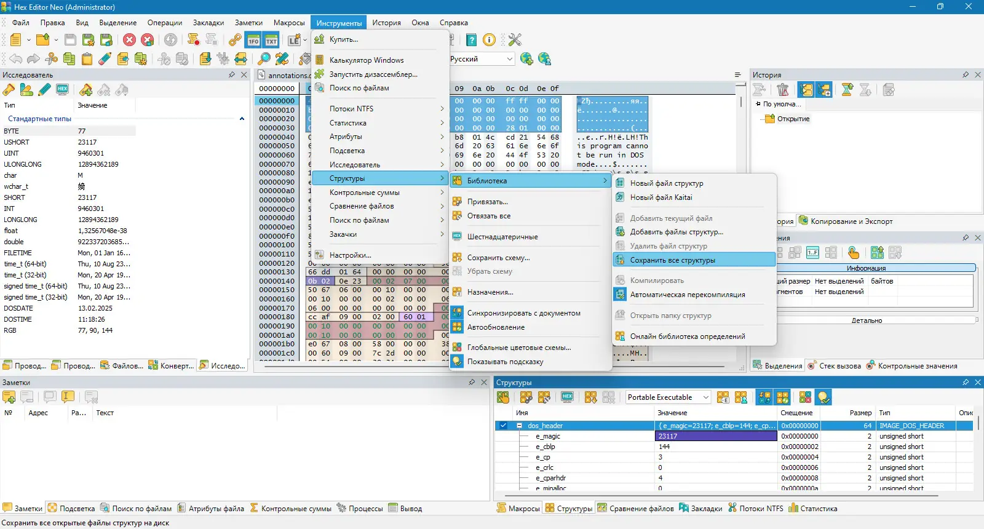Click the e_magic value cell 23117
Viewport: 984px width, 529px height.
tap(716, 436)
